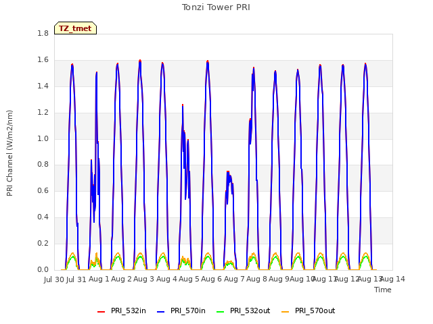This screenshot has height=324, width=433.
Task: Click the Aug 3 x-axis date label
Action: 144,279
